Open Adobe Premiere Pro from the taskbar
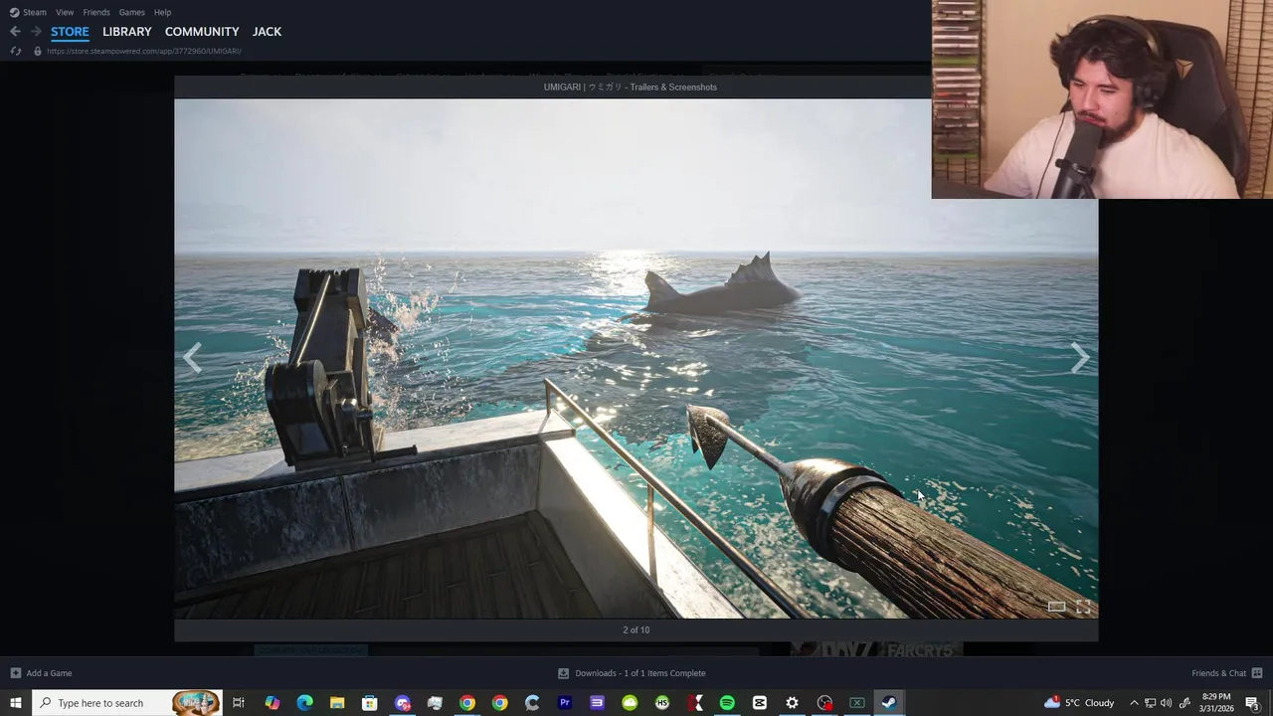 point(565,703)
